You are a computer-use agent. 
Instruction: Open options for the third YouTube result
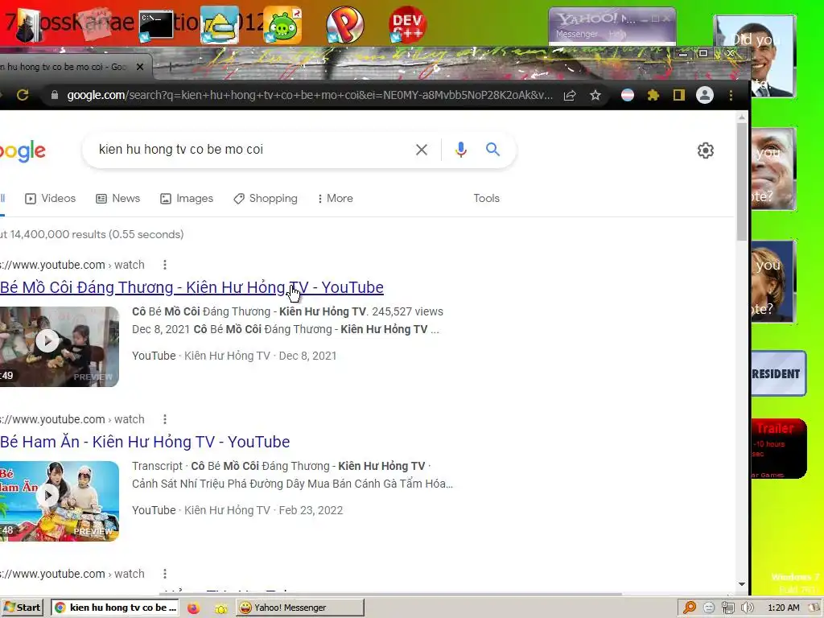[165, 574]
